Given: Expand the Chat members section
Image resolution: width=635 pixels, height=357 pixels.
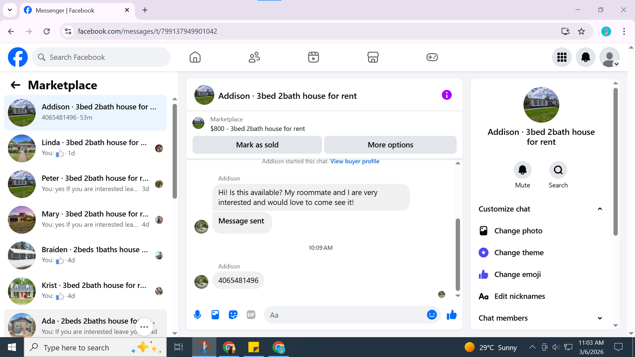Looking at the screenshot, I should pyautogui.click(x=600, y=318).
